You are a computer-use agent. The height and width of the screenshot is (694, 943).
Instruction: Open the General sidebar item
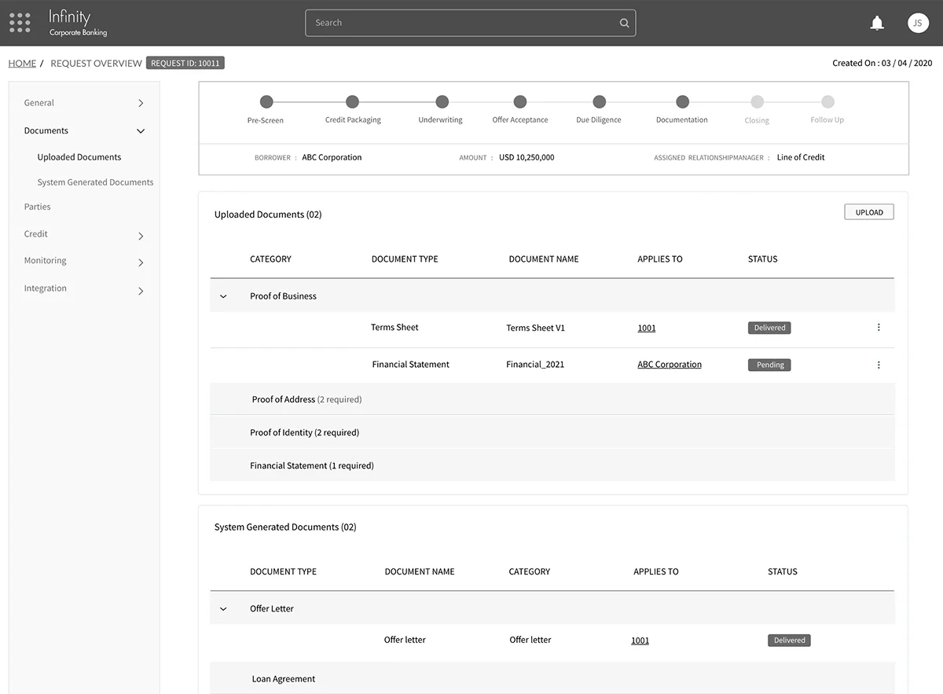39,103
